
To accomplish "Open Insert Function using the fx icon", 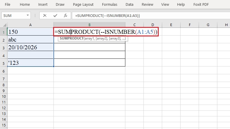I will click(66, 15).
